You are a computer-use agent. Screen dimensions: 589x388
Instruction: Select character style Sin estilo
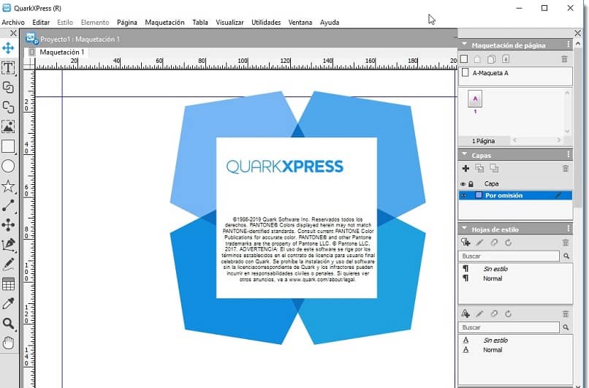[495, 341]
